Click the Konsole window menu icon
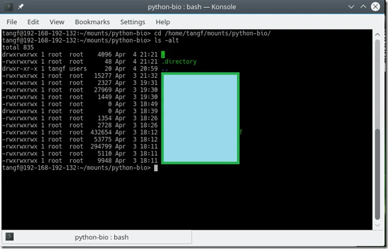 pyautogui.click(x=9, y=8)
